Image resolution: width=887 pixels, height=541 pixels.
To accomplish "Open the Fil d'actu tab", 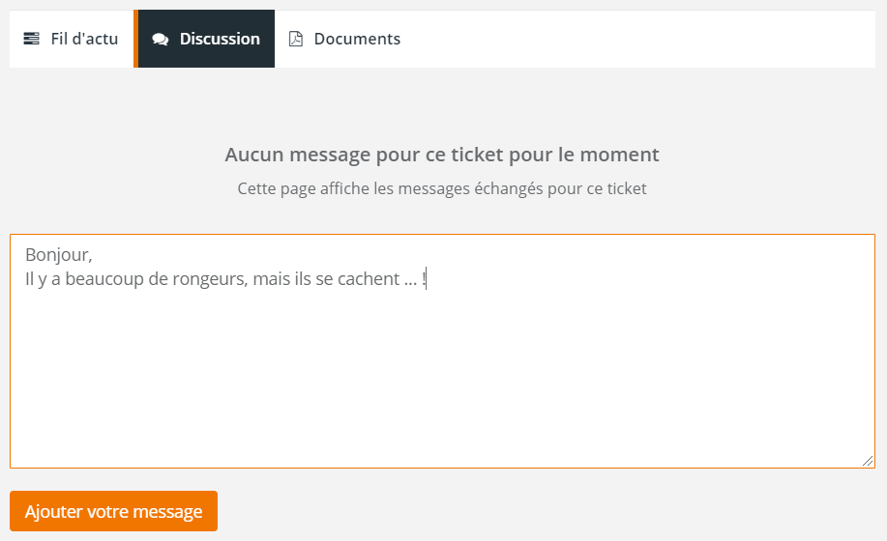I will point(72,39).
